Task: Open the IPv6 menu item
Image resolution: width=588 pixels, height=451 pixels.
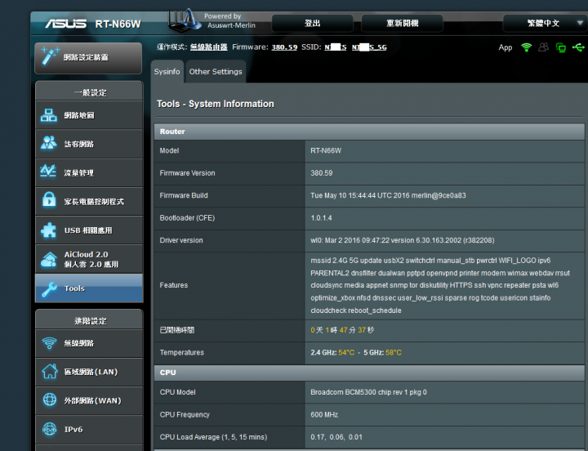Action: (89, 429)
